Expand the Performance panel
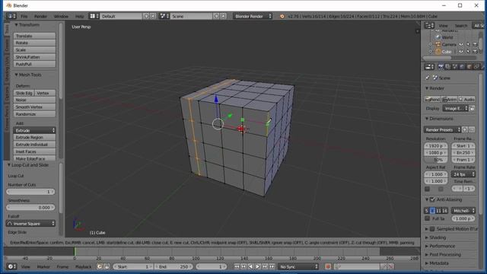The height and width of the screenshot is (274, 487). click(441, 246)
